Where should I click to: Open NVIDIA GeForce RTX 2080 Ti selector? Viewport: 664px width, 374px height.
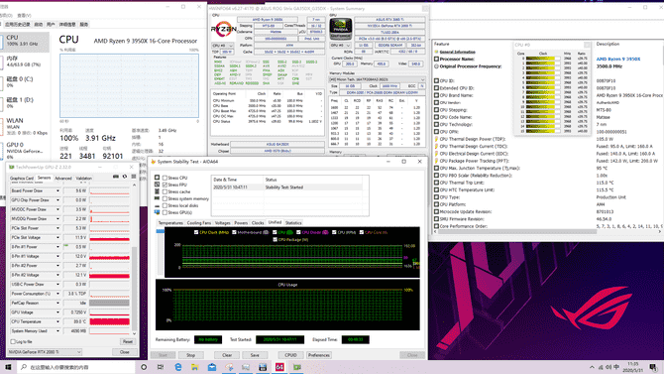(x=45, y=352)
